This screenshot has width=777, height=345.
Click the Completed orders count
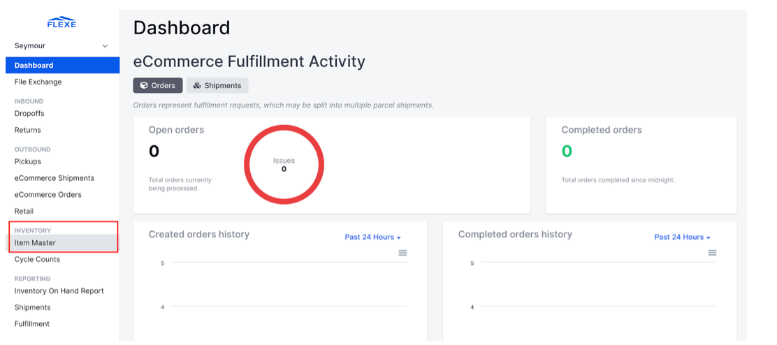567,151
